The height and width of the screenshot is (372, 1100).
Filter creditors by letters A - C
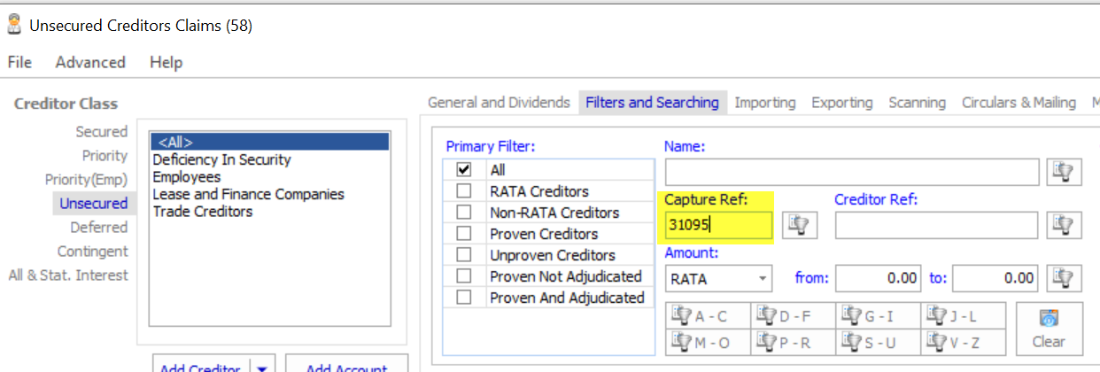707,316
